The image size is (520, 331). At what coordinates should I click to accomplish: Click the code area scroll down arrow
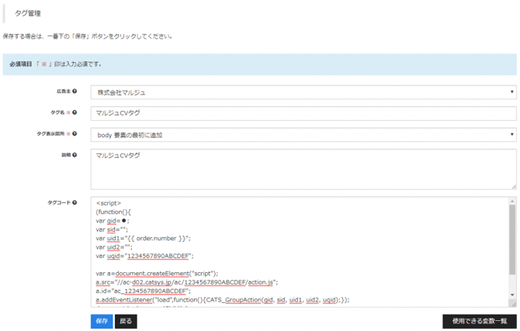(x=512, y=295)
